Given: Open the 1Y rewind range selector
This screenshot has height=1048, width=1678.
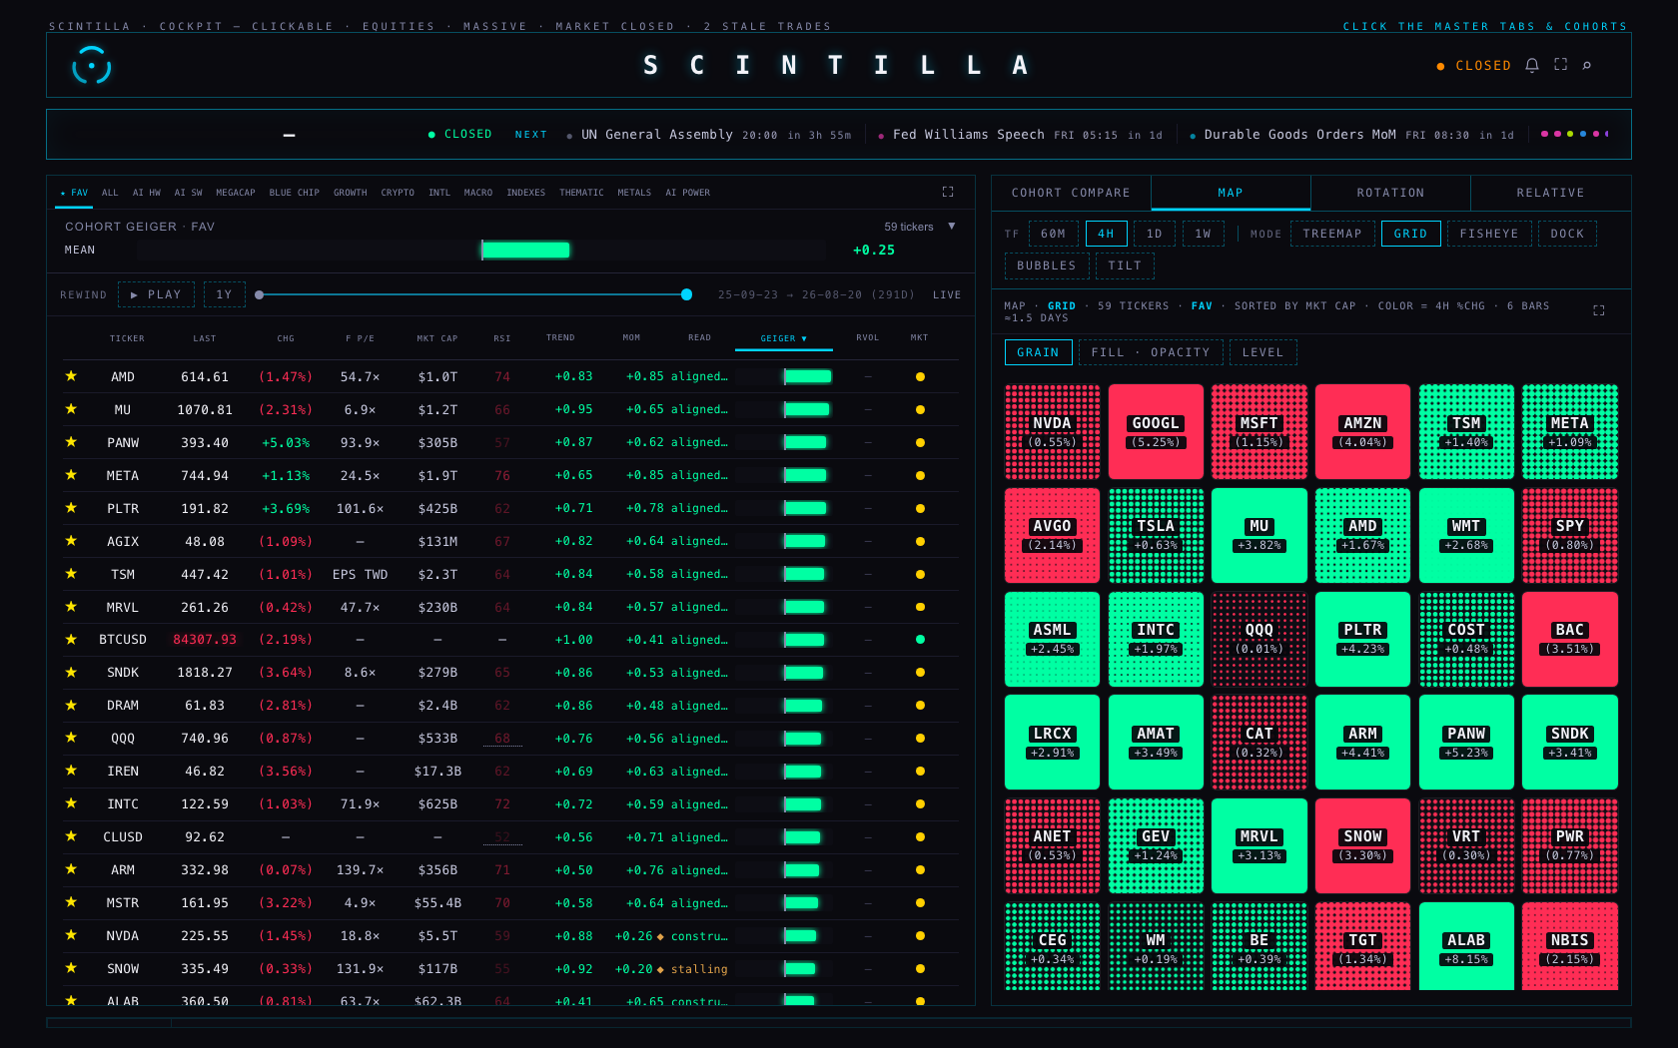Looking at the screenshot, I should [x=224, y=294].
